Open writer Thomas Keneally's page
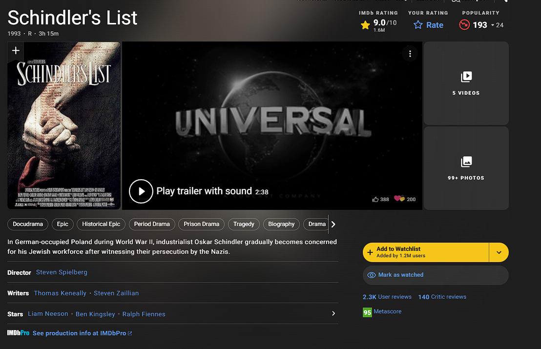The height and width of the screenshot is (349, 541). click(x=60, y=293)
